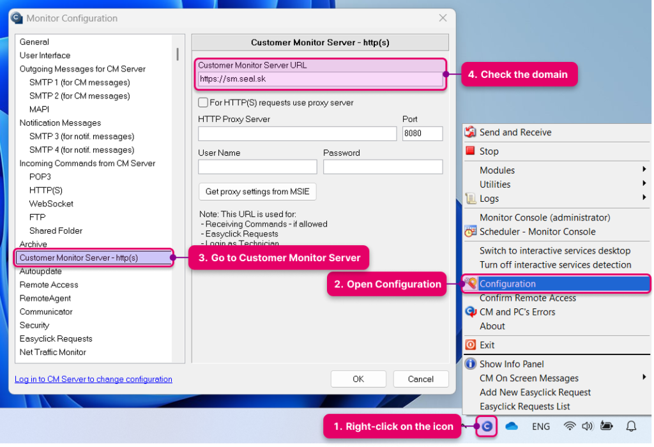Screen dimensions: 654x447
Task: Select Security in the settings tree
Action: click(x=34, y=325)
